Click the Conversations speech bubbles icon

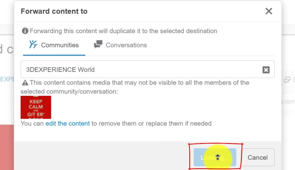pos(98,45)
